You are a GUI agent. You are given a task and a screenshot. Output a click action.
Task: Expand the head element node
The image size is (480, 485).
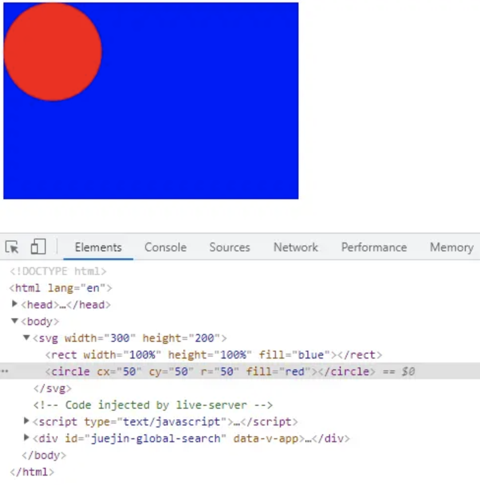14,303
